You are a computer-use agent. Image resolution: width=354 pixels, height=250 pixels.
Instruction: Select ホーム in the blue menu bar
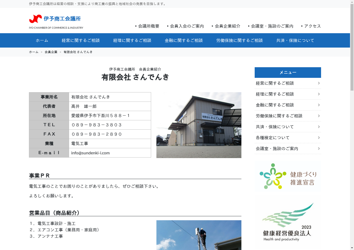(x=42, y=40)
